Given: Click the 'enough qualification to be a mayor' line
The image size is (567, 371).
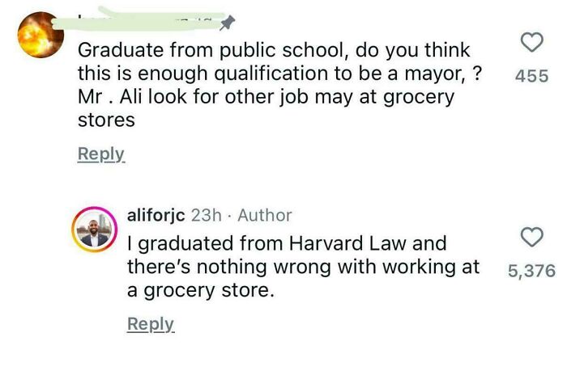Looking at the screenshot, I should tap(279, 73).
